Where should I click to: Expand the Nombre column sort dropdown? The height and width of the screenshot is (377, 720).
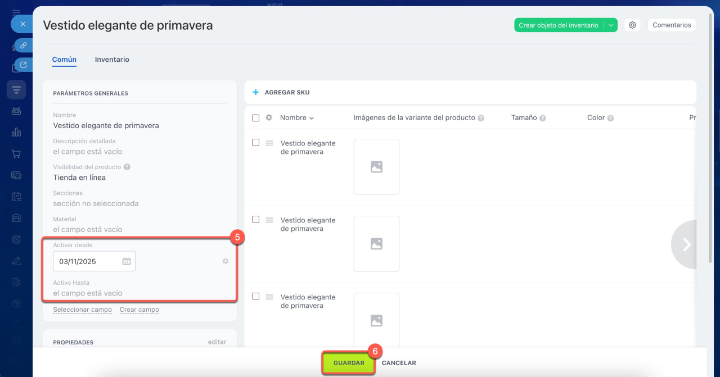[x=312, y=119]
